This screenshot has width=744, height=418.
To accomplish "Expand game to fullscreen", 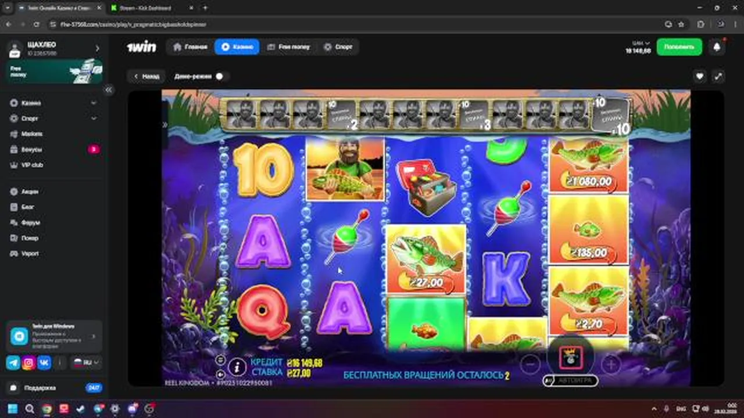I will pyautogui.click(x=718, y=76).
